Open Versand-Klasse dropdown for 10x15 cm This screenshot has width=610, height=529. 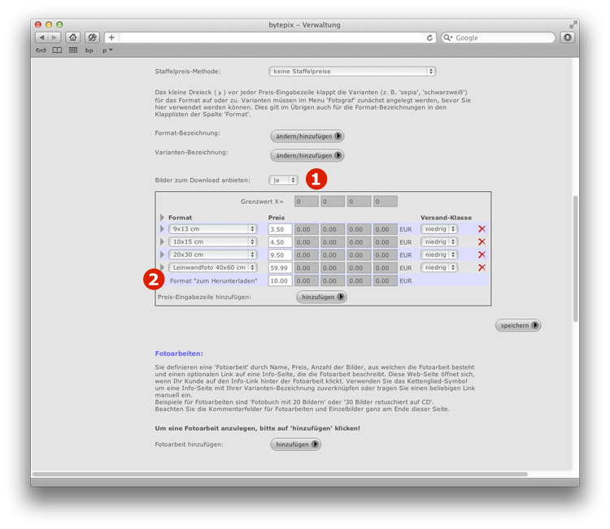point(439,242)
